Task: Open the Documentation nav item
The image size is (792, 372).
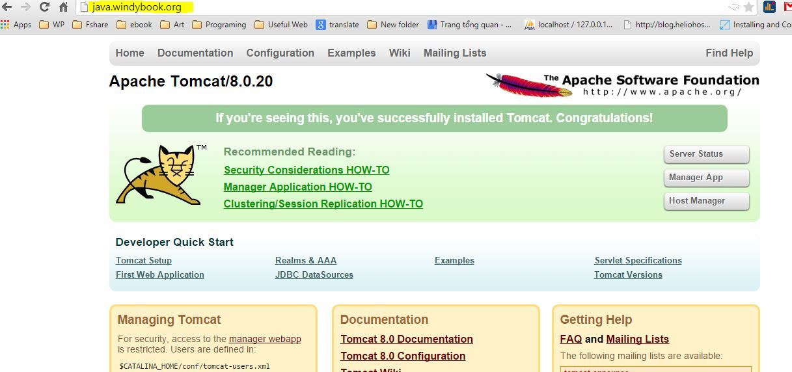Action: (195, 53)
